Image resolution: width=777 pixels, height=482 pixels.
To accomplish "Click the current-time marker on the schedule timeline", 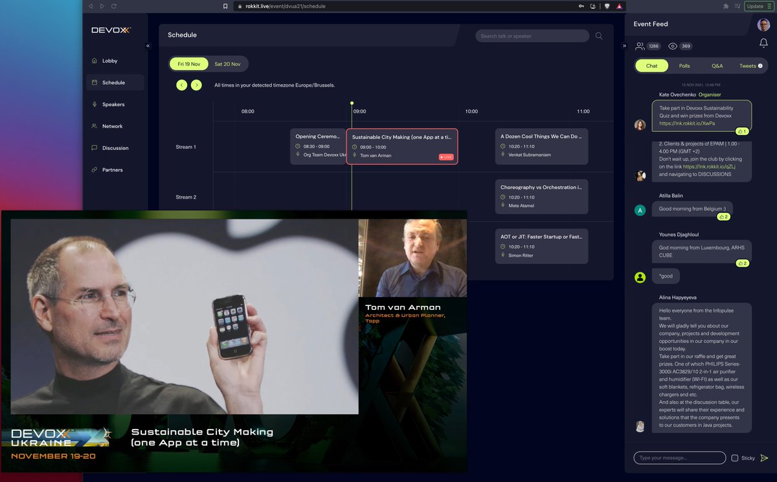I will pos(352,103).
